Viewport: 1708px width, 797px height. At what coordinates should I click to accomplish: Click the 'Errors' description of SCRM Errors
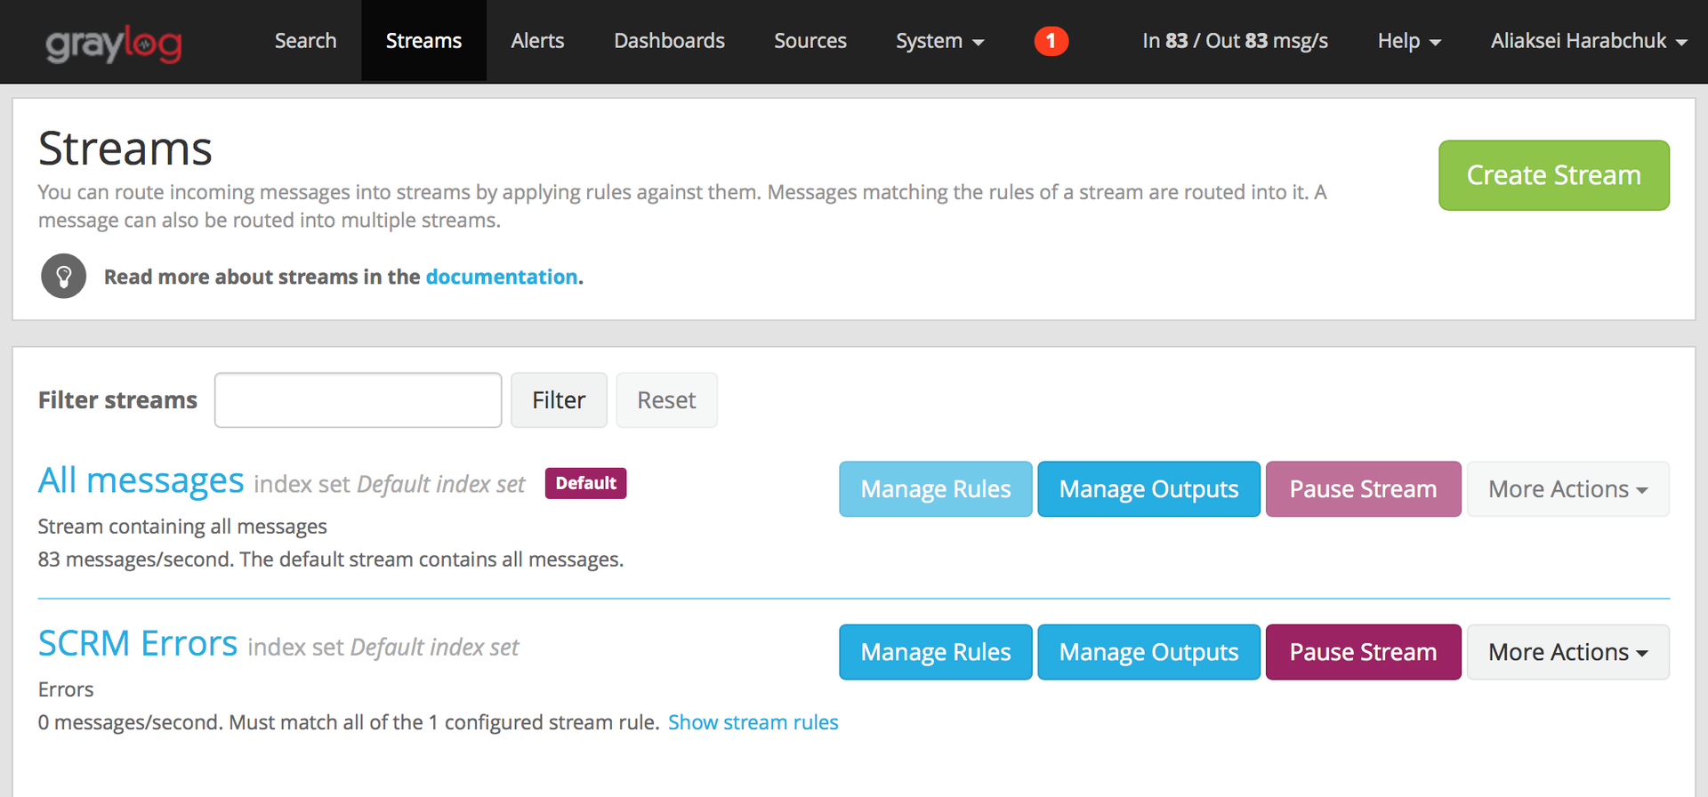[x=66, y=689]
